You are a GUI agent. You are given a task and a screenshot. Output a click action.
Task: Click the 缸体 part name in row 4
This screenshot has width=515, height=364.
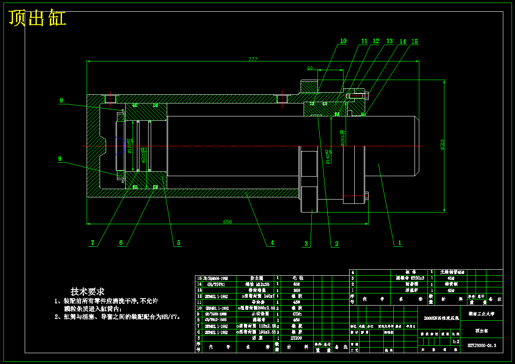pyautogui.click(x=411, y=272)
